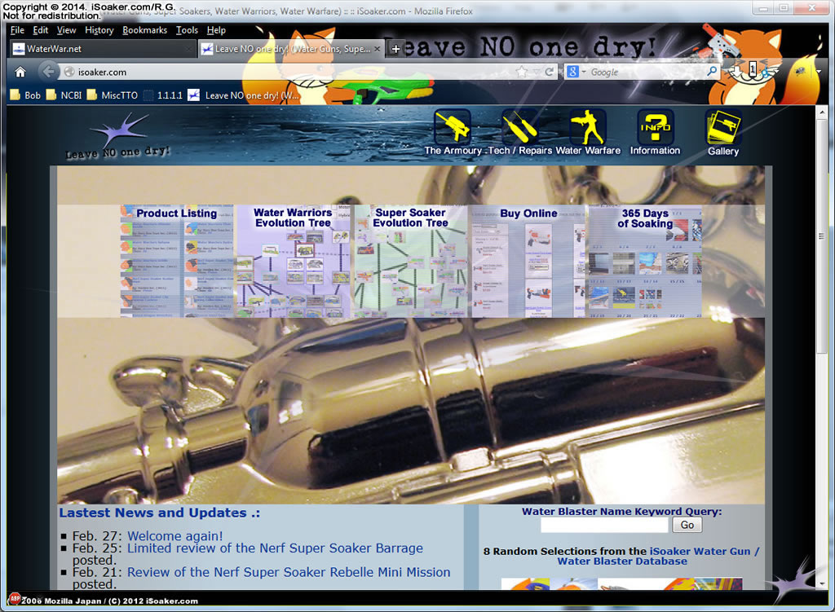This screenshot has width=835, height=612.
Task: Open the History menu
Action: 99,30
